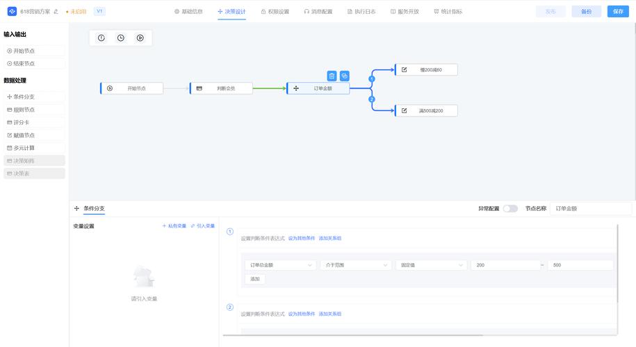Toggle the 异常配置 switch
Viewport: 636px width, 347px height.
[510, 208]
